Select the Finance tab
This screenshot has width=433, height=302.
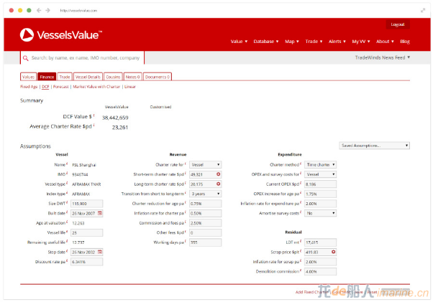tap(47, 77)
